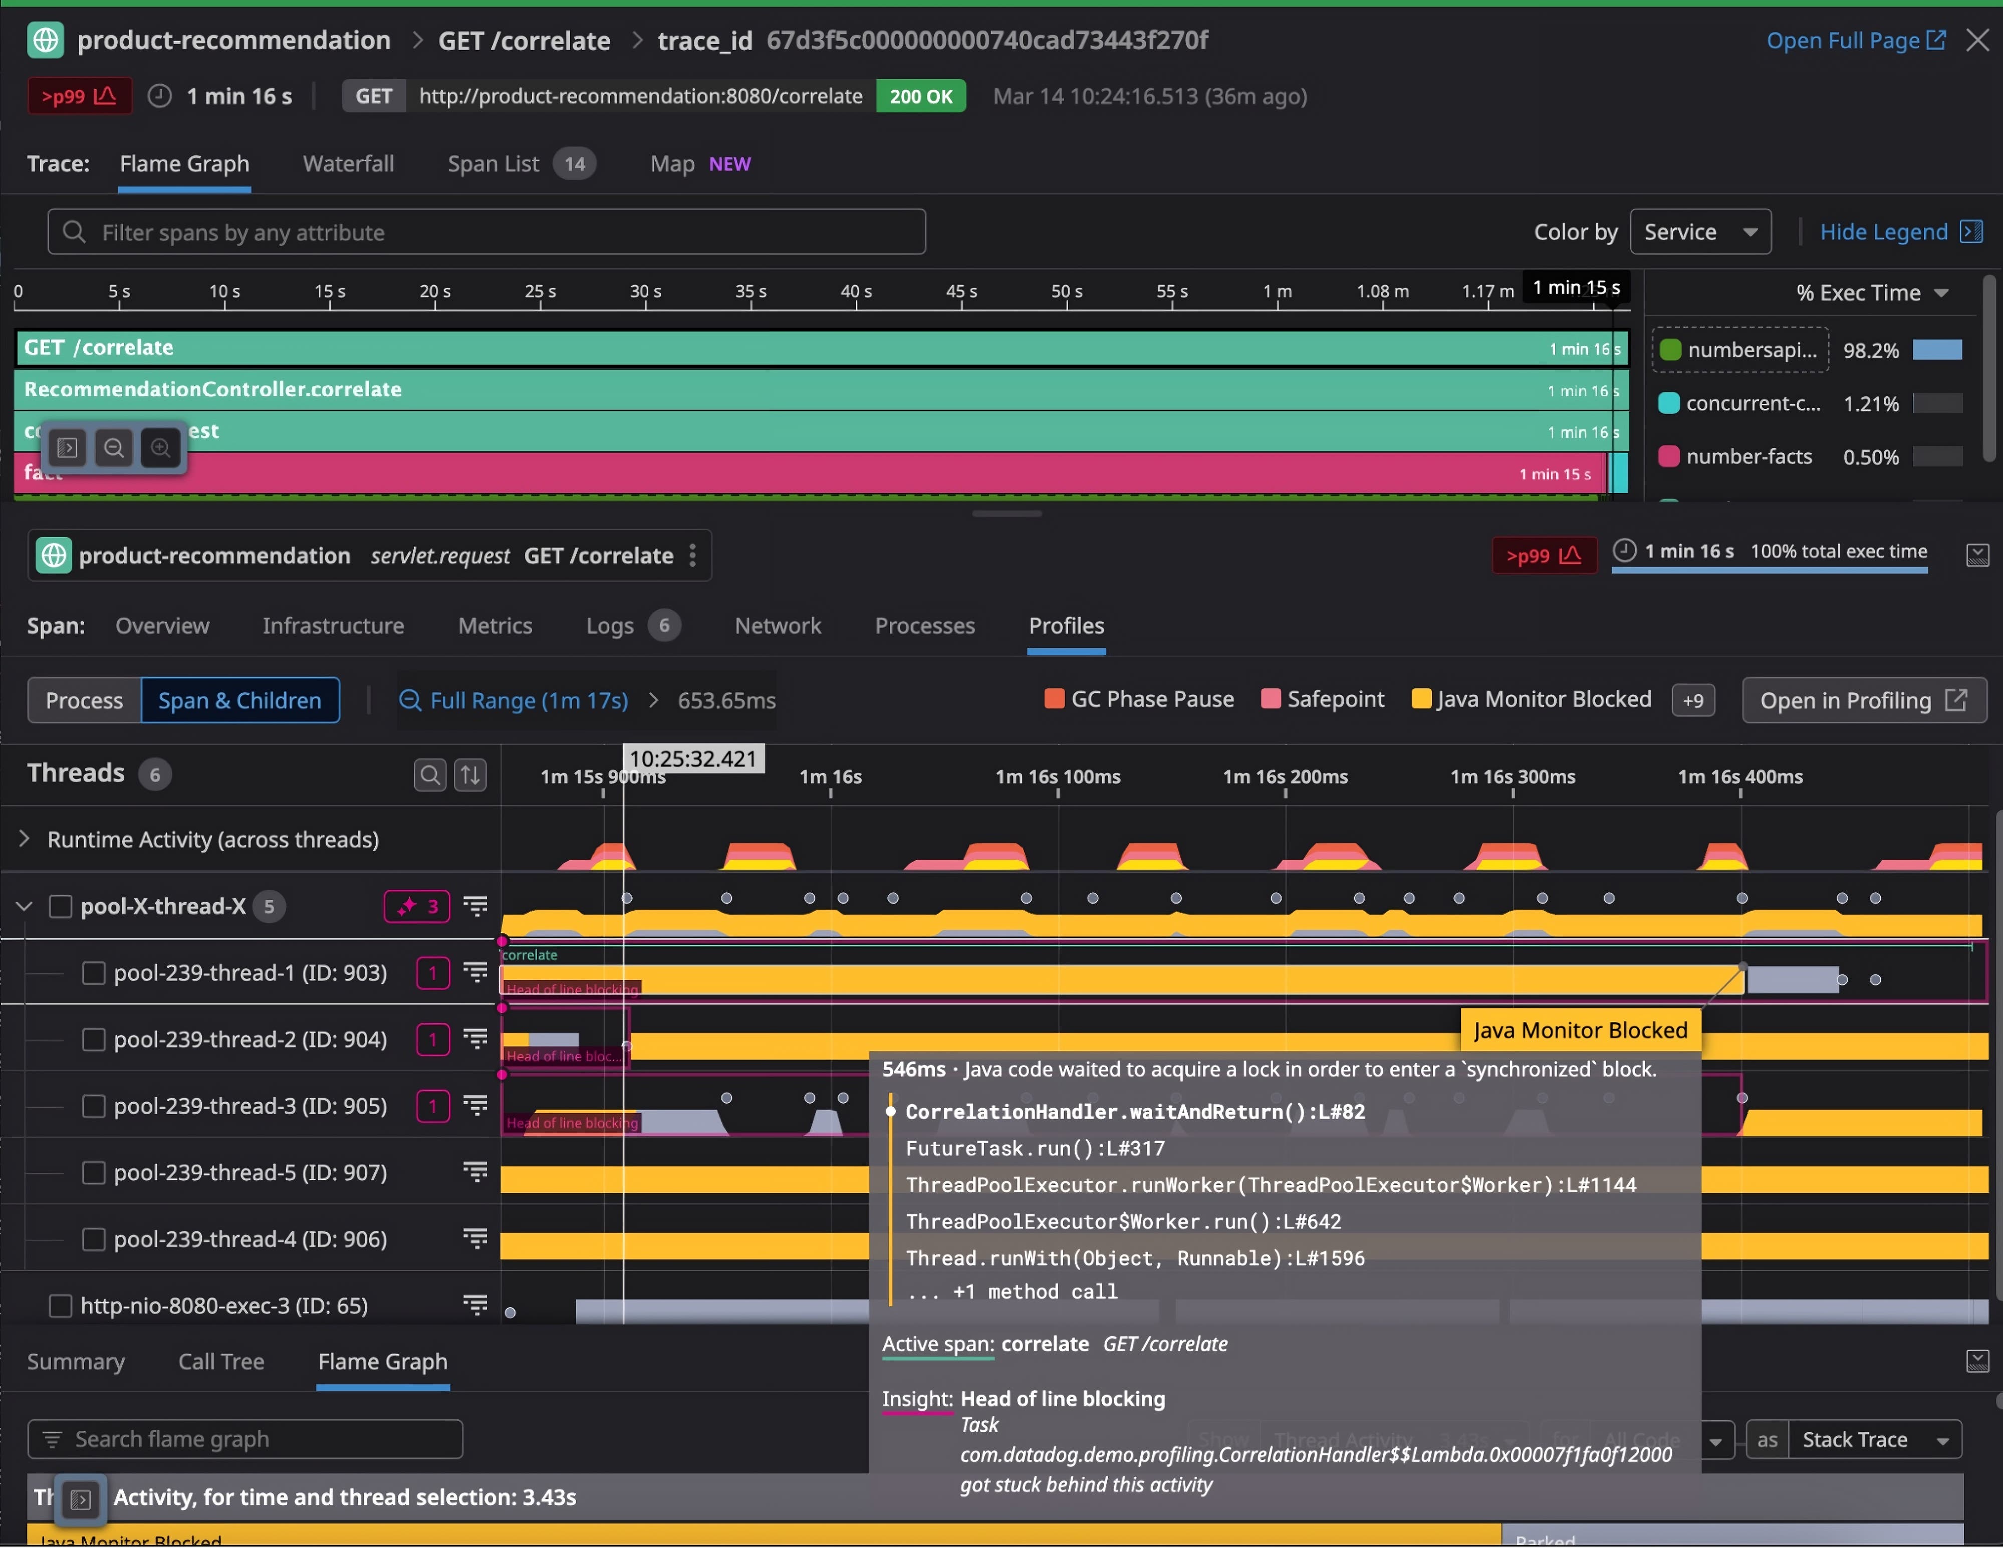Open the Call Tree tab
The width and height of the screenshot is (2003, 1548).
pyautogui.click(x=220, y=1362)
